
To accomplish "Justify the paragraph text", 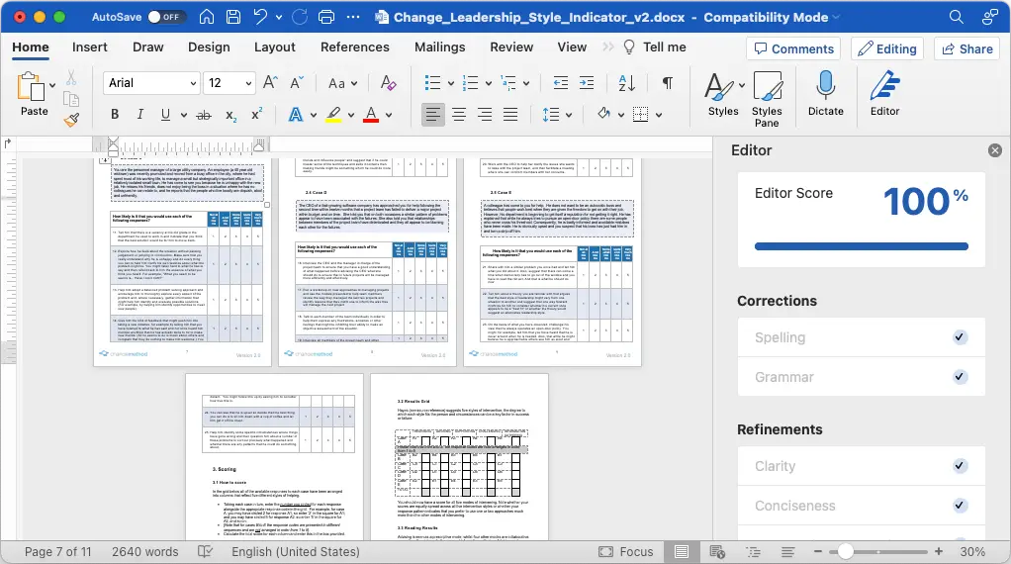I will coord(510,115).
